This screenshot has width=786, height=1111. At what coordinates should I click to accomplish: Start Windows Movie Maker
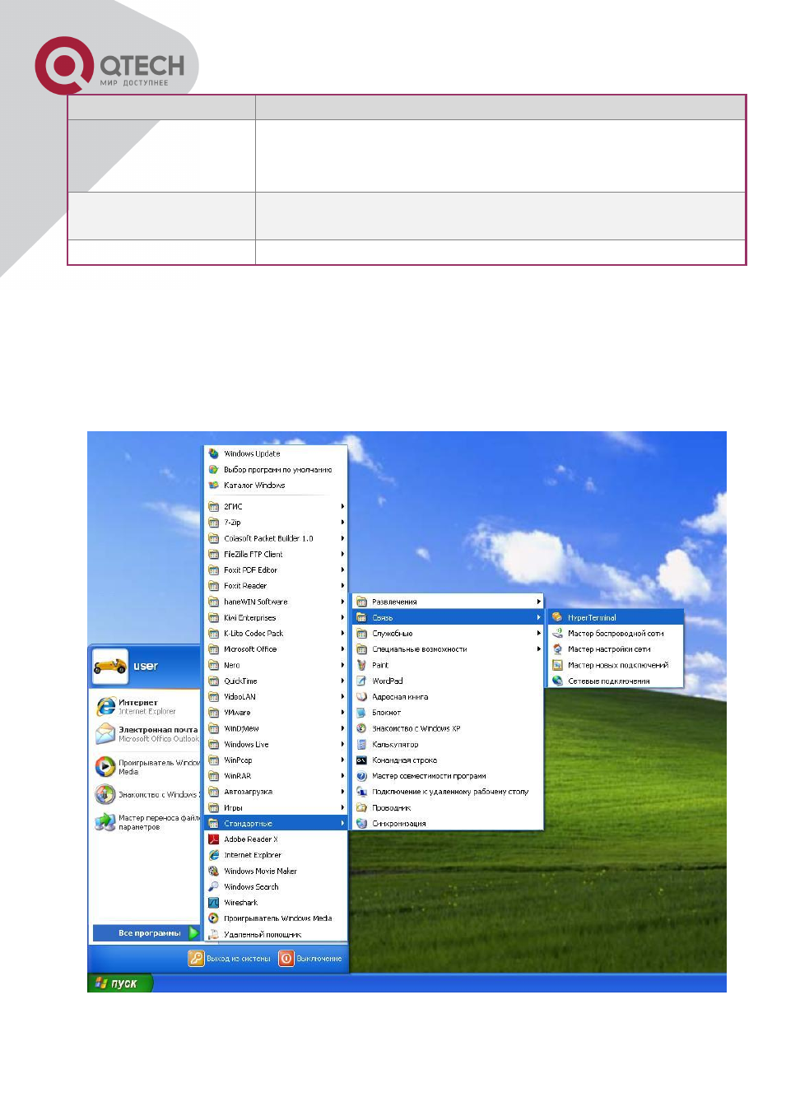point(276,871)
